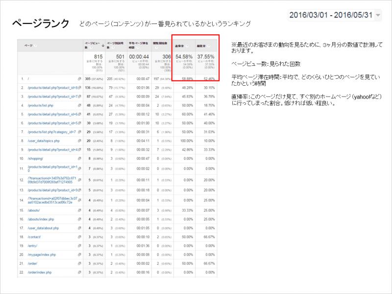
Task: Click the pop-out icon for /abouts/index.php
Action: pos(79,219)
